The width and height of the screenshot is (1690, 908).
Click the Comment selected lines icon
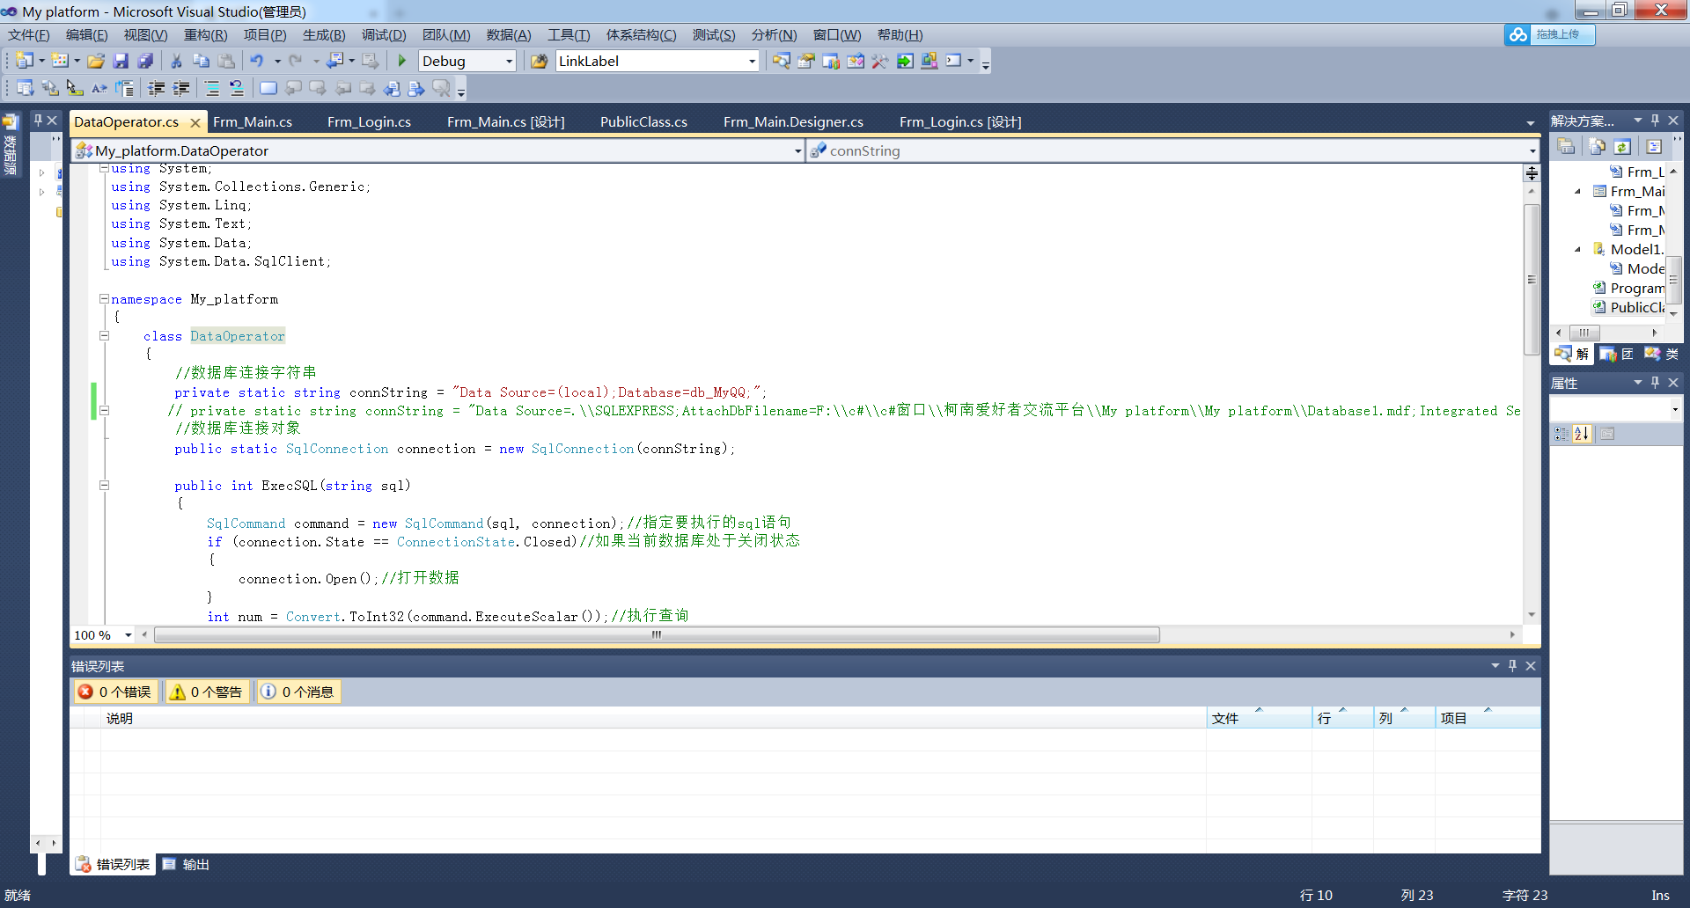tap(212, 88)
